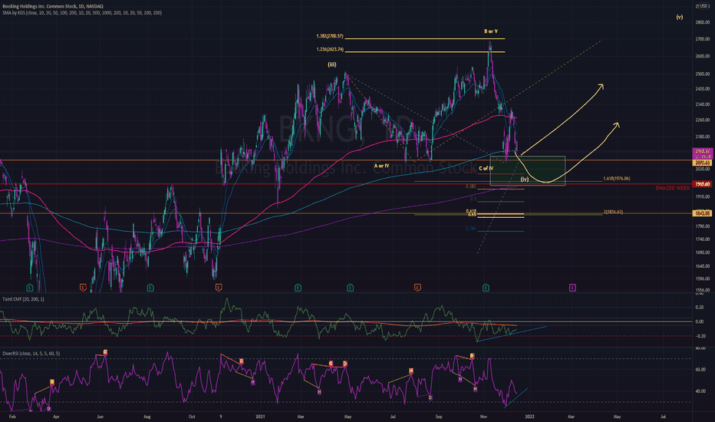
Task: Open the green earnings marker above Aug
Action: click(x=150, y=288)
